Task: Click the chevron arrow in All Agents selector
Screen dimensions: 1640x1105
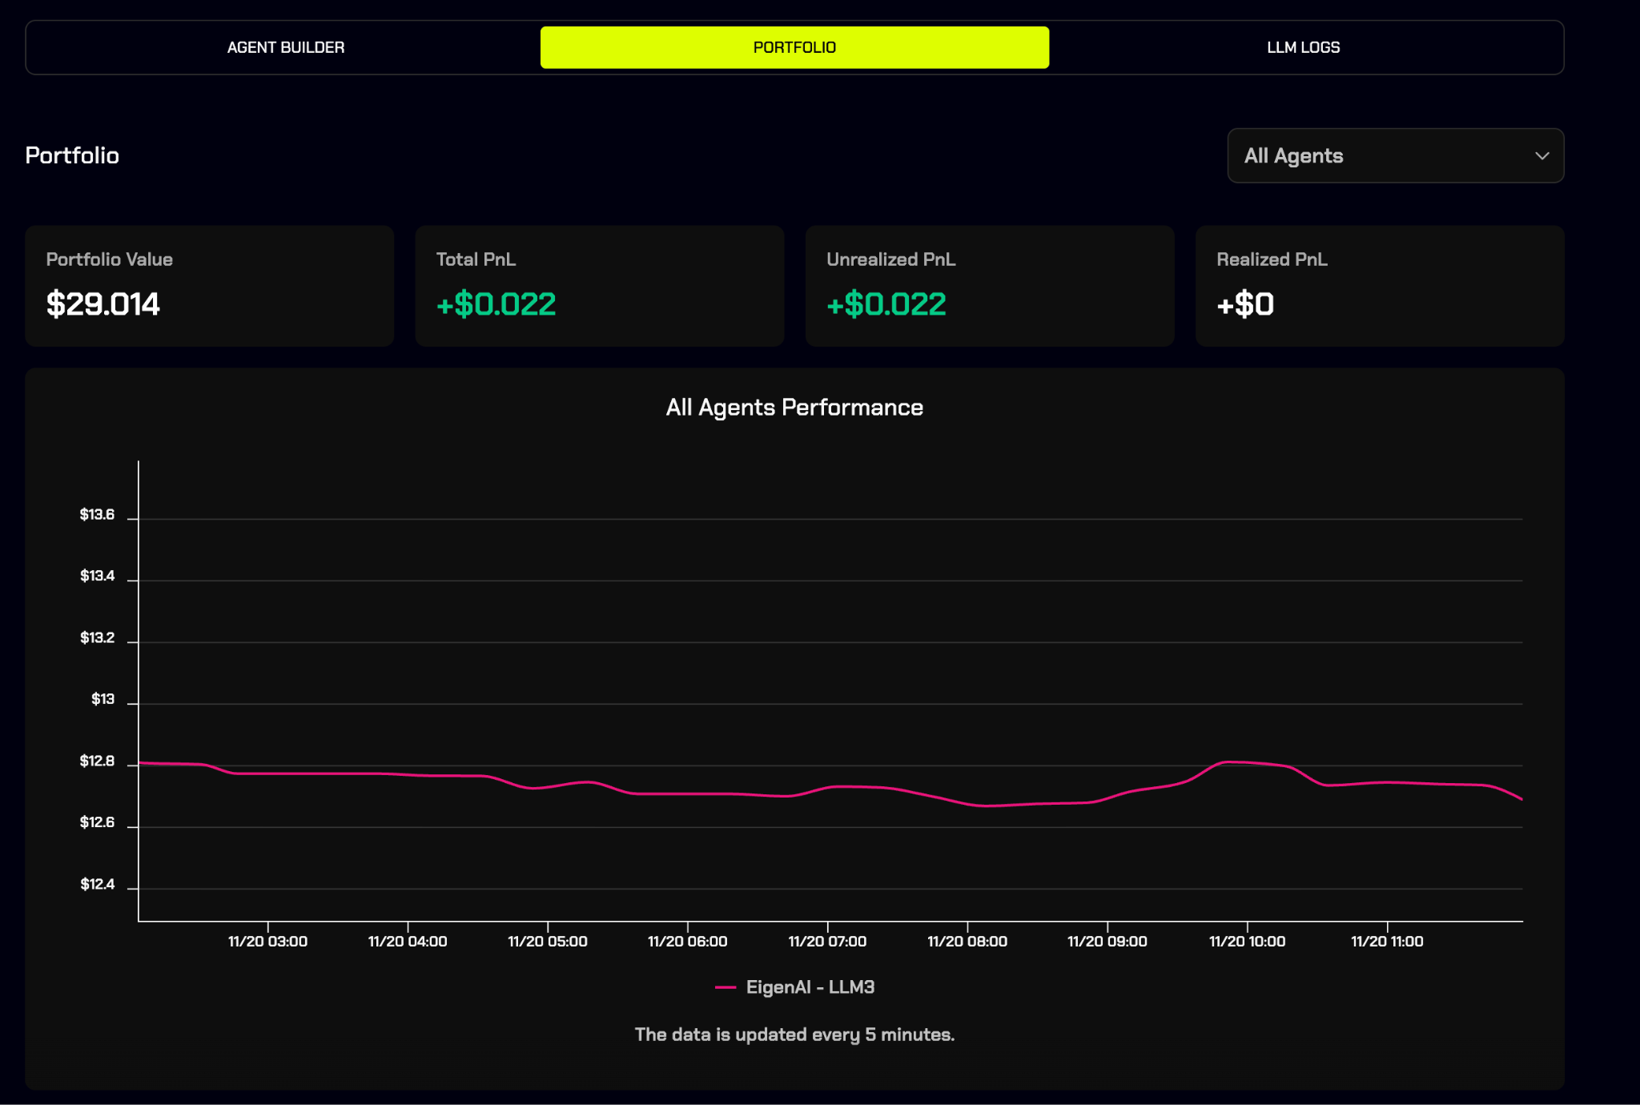Action: pos(1542,155)
